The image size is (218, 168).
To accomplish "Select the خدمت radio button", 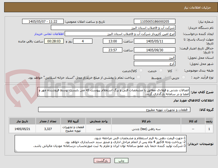I will (161, 70).
